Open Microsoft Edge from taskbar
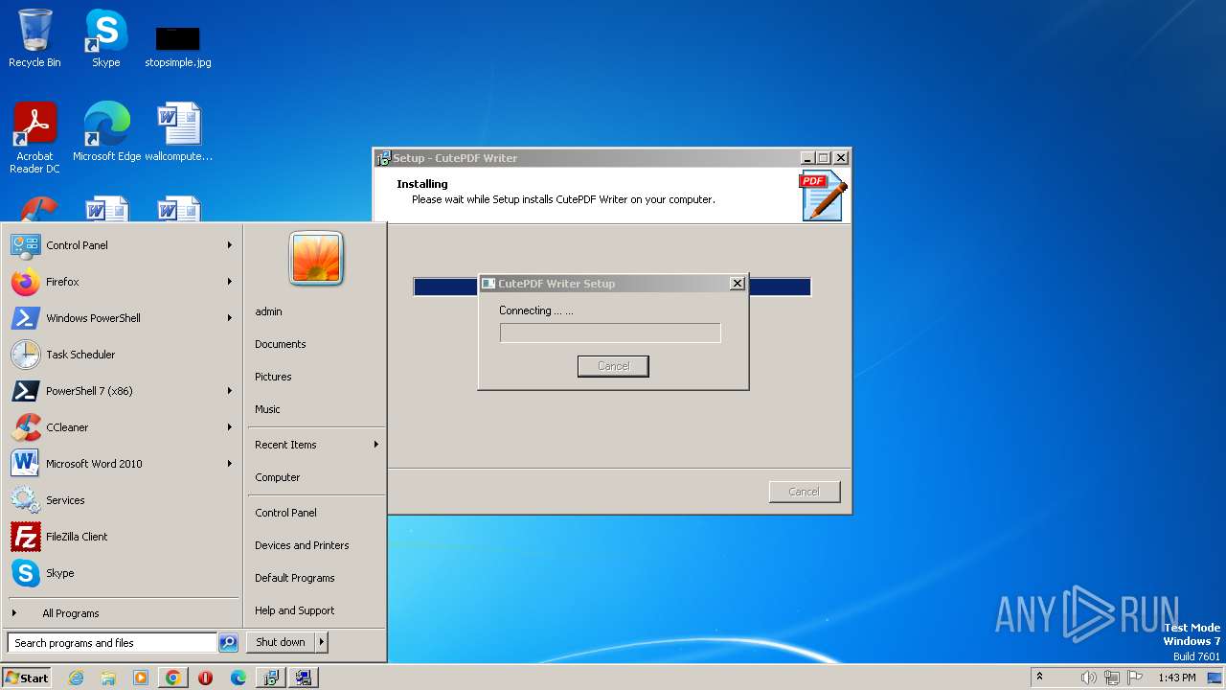This screenshot has height=690, width=1226. click(238, 678)
